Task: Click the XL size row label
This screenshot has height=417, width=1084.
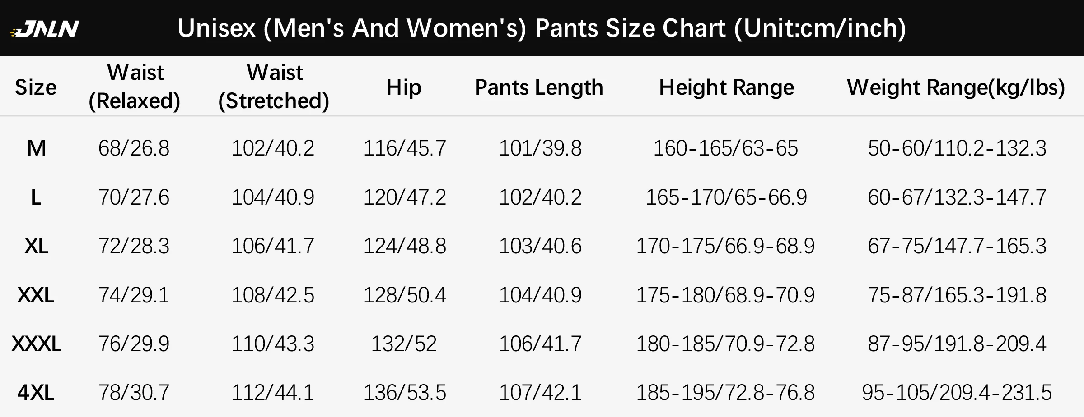Action: (36, 246)
